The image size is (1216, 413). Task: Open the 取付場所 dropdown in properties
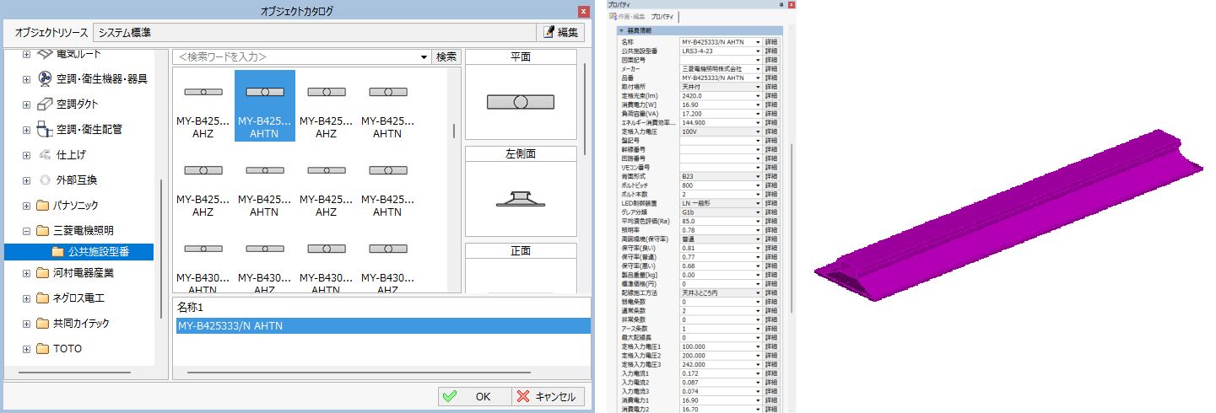tap(758, 87)
